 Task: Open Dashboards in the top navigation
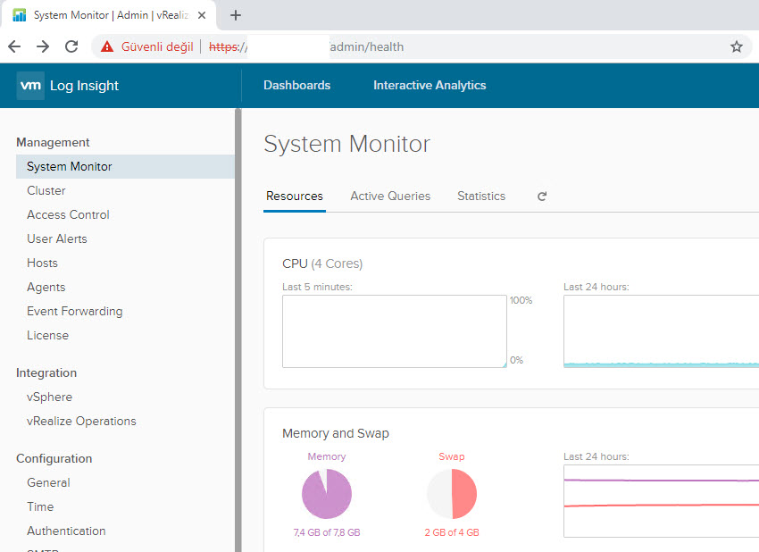tap(296, 86)
